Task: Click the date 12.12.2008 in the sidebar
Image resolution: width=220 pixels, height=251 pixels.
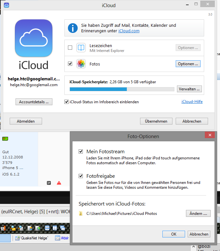Action: (x=13, y=157)
